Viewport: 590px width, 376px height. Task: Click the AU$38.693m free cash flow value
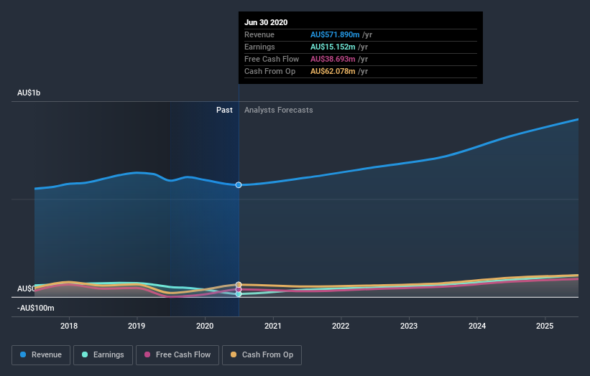333,59
